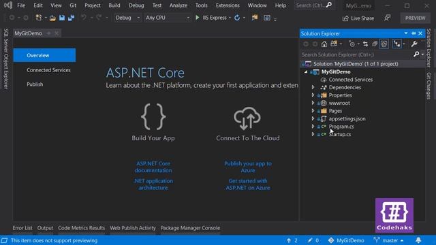Open Solution Explorer window position dropdown
436x245 pixels.
(406, 33)
